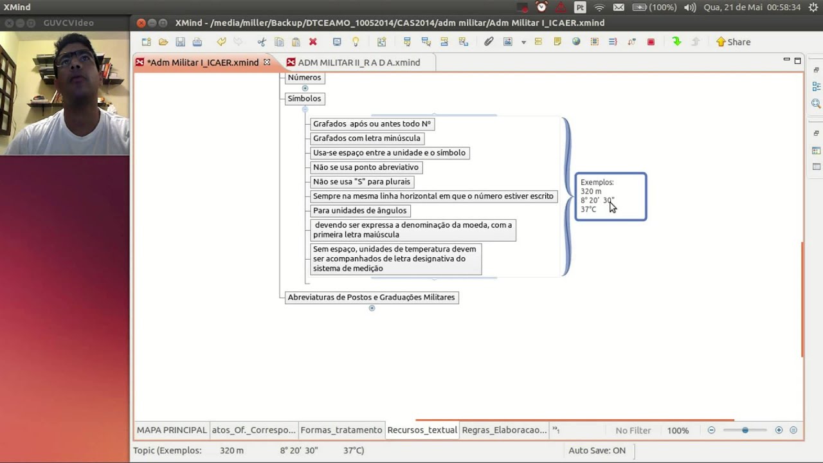Insert a topic with the topic icon
Screen dimensions: 823x463
tap(407, 42)
